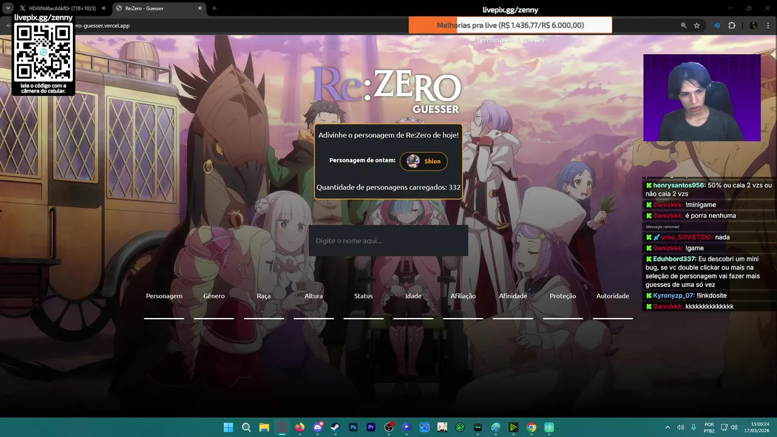Click the Gênero column header

214,296
